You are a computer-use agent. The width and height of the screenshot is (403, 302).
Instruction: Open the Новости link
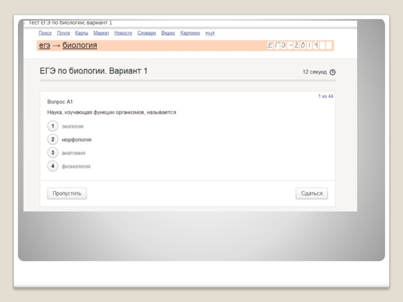pos(123,33)
